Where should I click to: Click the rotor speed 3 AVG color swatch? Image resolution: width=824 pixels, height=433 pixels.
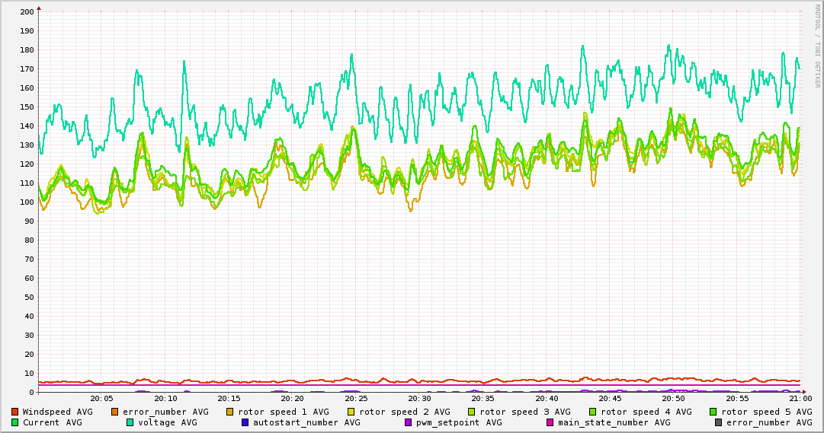471,412
